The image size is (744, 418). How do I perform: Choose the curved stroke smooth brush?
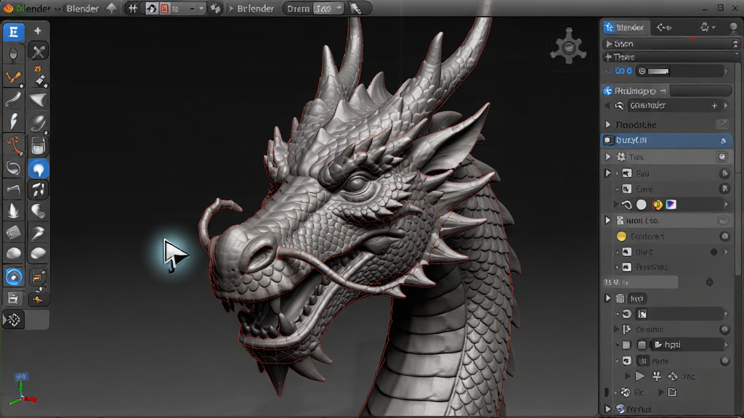[13, 99]
